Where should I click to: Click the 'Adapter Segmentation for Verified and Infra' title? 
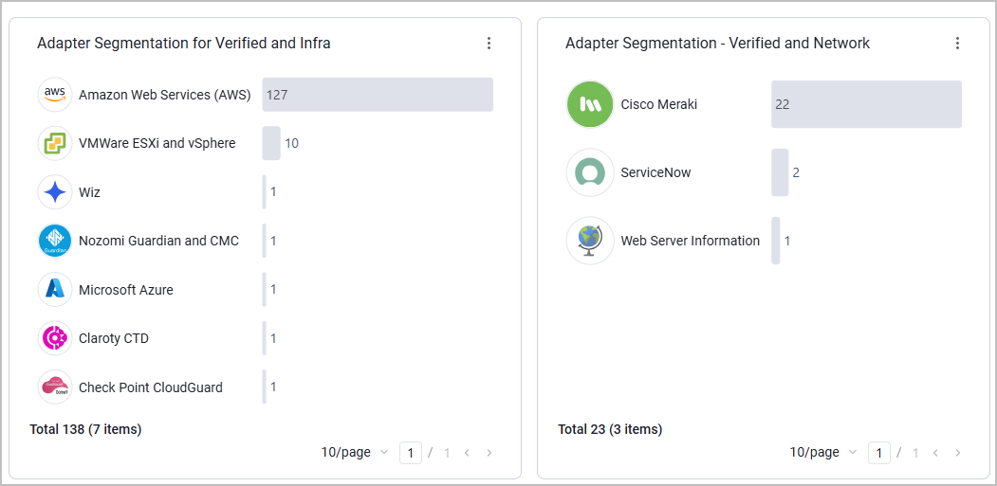(184, 44)
